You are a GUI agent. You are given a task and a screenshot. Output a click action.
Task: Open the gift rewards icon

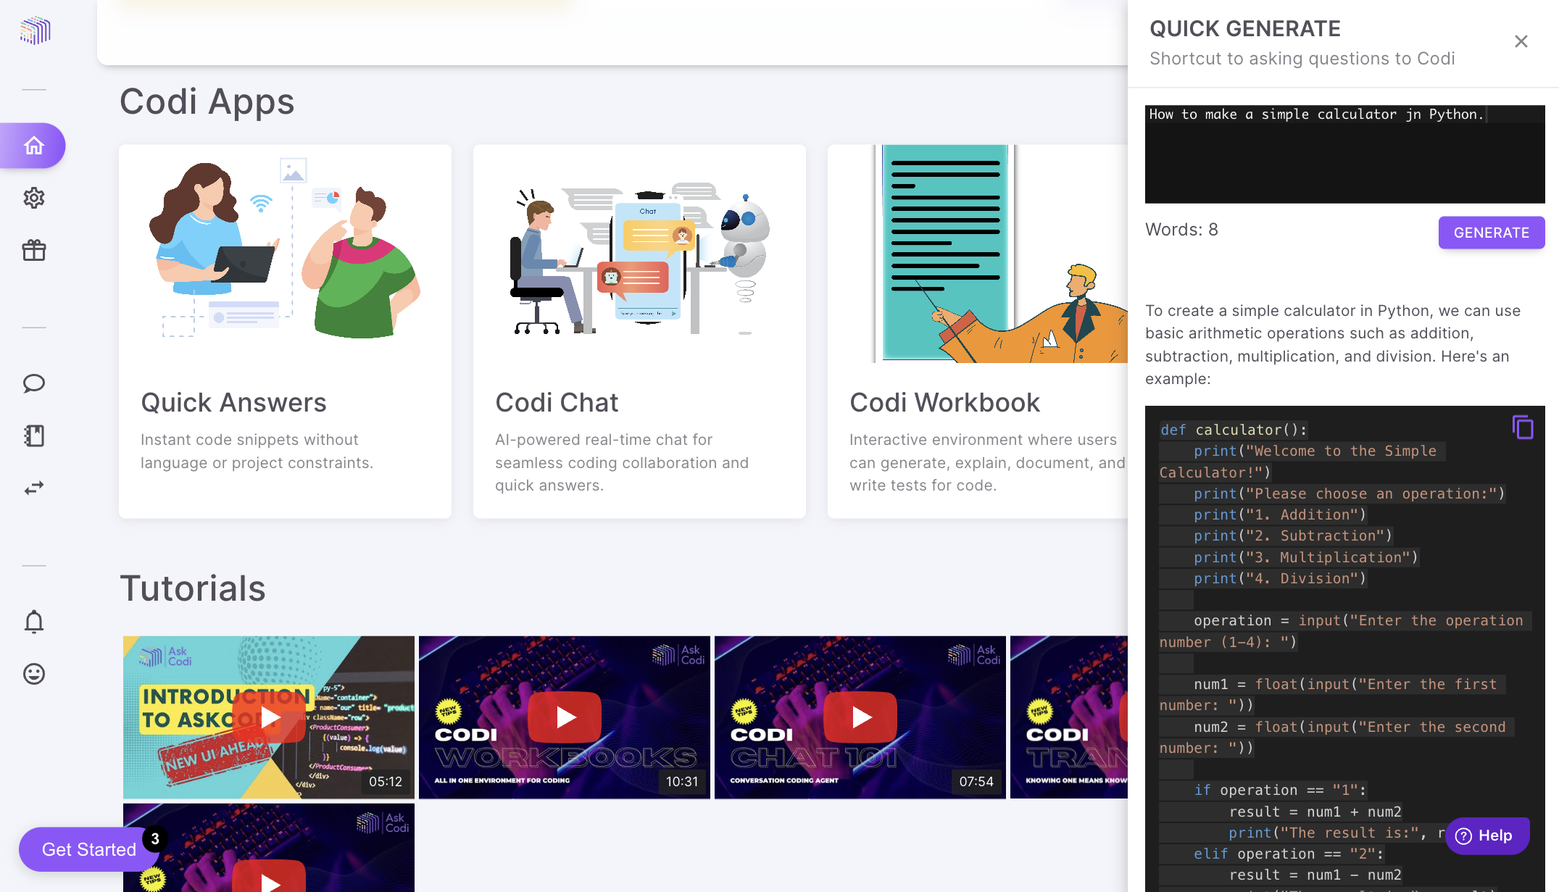pos(34,250)
